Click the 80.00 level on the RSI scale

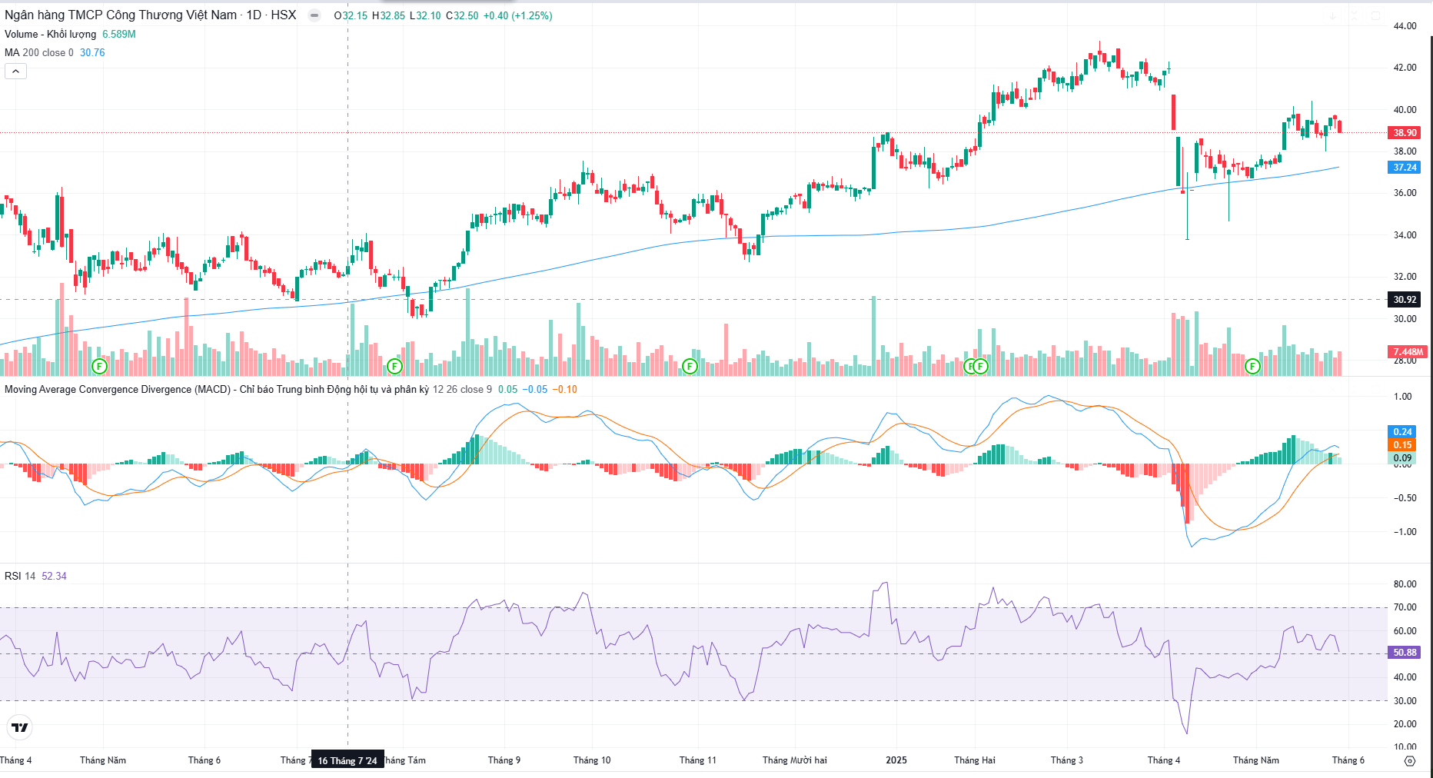(1405, 584)
